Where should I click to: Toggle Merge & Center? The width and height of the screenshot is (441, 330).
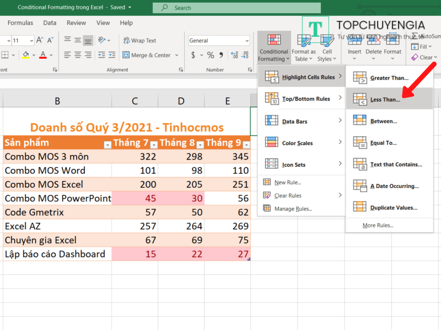(x=147, y=55)
